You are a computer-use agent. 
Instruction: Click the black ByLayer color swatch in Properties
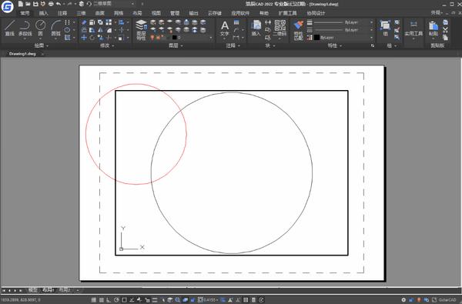pyautogui.click(x=316, y=38)
